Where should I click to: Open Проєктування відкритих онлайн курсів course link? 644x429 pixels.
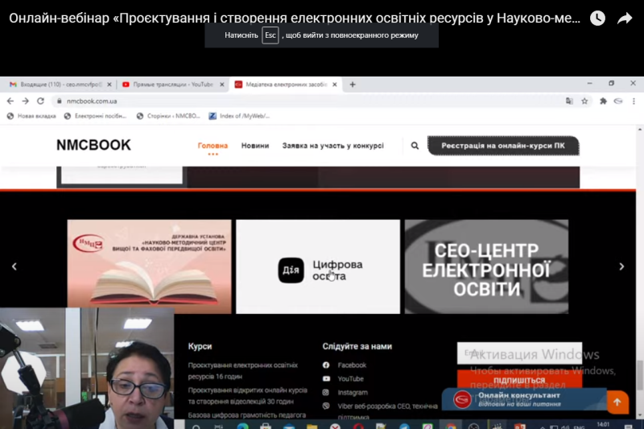pos(248,396)
